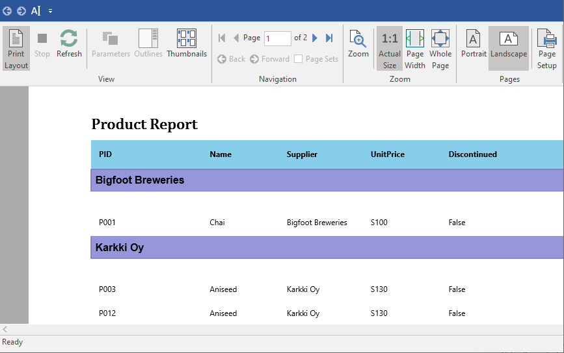Open the Page Setup dialog
Screen dimensions: 564x353
[x=546, y=48]
